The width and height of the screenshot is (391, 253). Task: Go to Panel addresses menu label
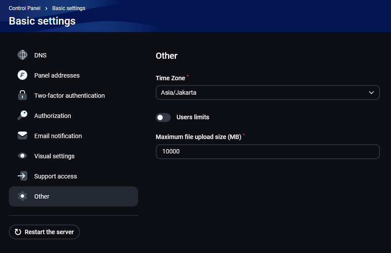(x=57, y=75)
